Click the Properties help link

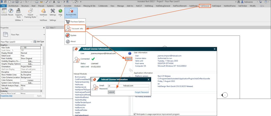tap(6, 96)
